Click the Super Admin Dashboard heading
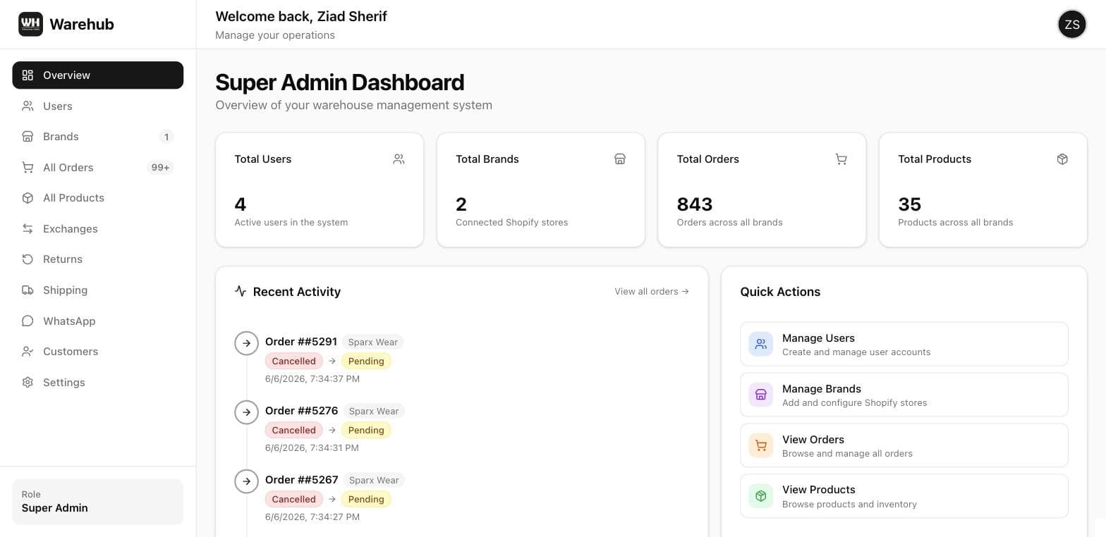The height and width of the screenshot is (537, 1106). (340, 82)
